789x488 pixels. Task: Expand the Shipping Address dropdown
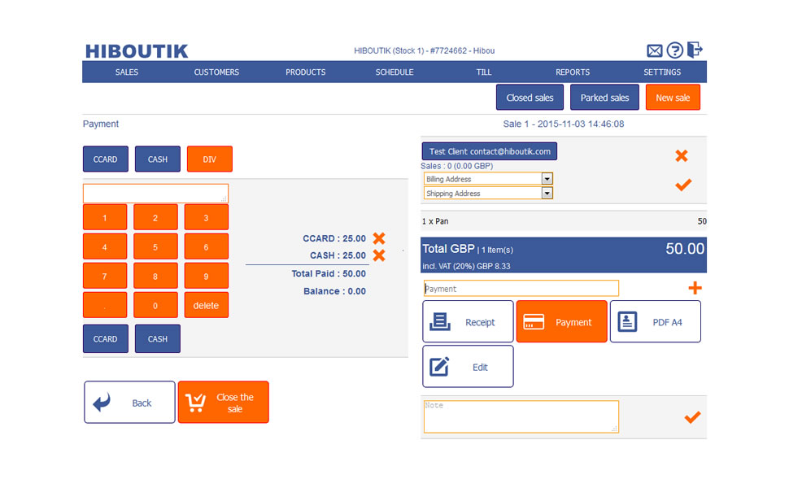point(547,194)
